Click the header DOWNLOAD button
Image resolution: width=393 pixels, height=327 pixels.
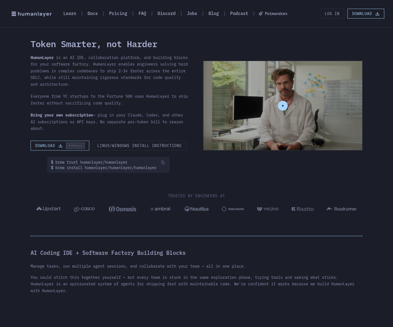click(366, 14)
